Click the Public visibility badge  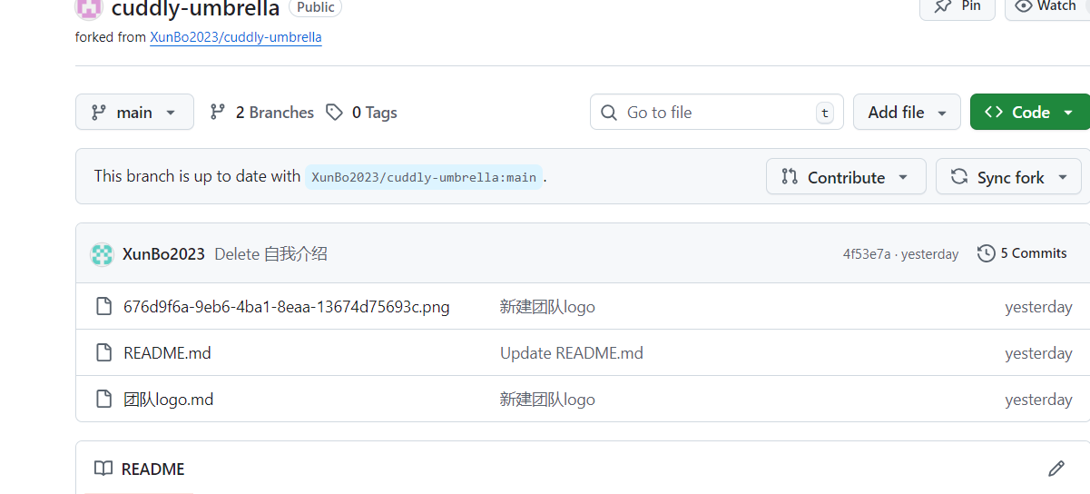coord(315,7)
